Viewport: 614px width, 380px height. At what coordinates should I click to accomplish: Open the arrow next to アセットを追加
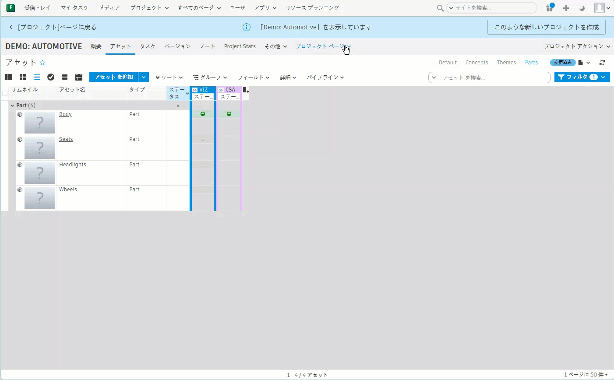click(144, 77)
